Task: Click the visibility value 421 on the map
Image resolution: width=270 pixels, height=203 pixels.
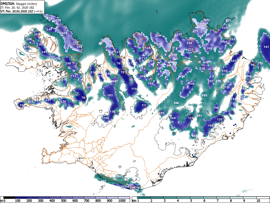Action: [x=228, y=20]
